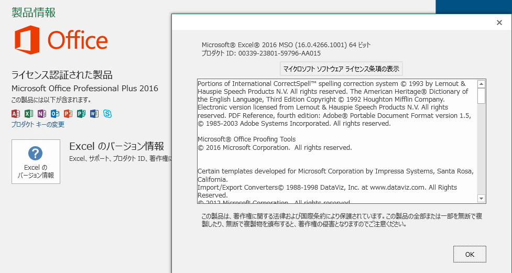This screenshot has height=273, width=512.
Task: Click プロダクト キーの変更 link
Action: coord(38,124)
